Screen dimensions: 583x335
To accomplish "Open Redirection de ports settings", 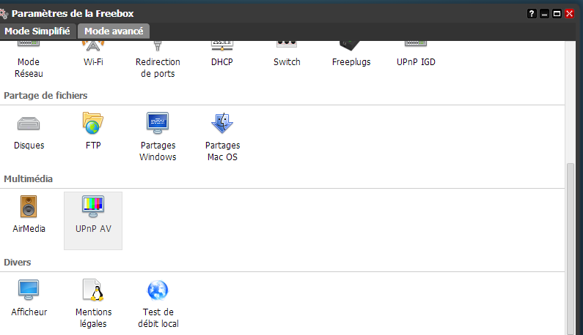I will (158, 59).
